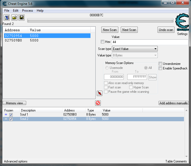
Task: Click the red arrow add-address icon
Action: point(99,93)
